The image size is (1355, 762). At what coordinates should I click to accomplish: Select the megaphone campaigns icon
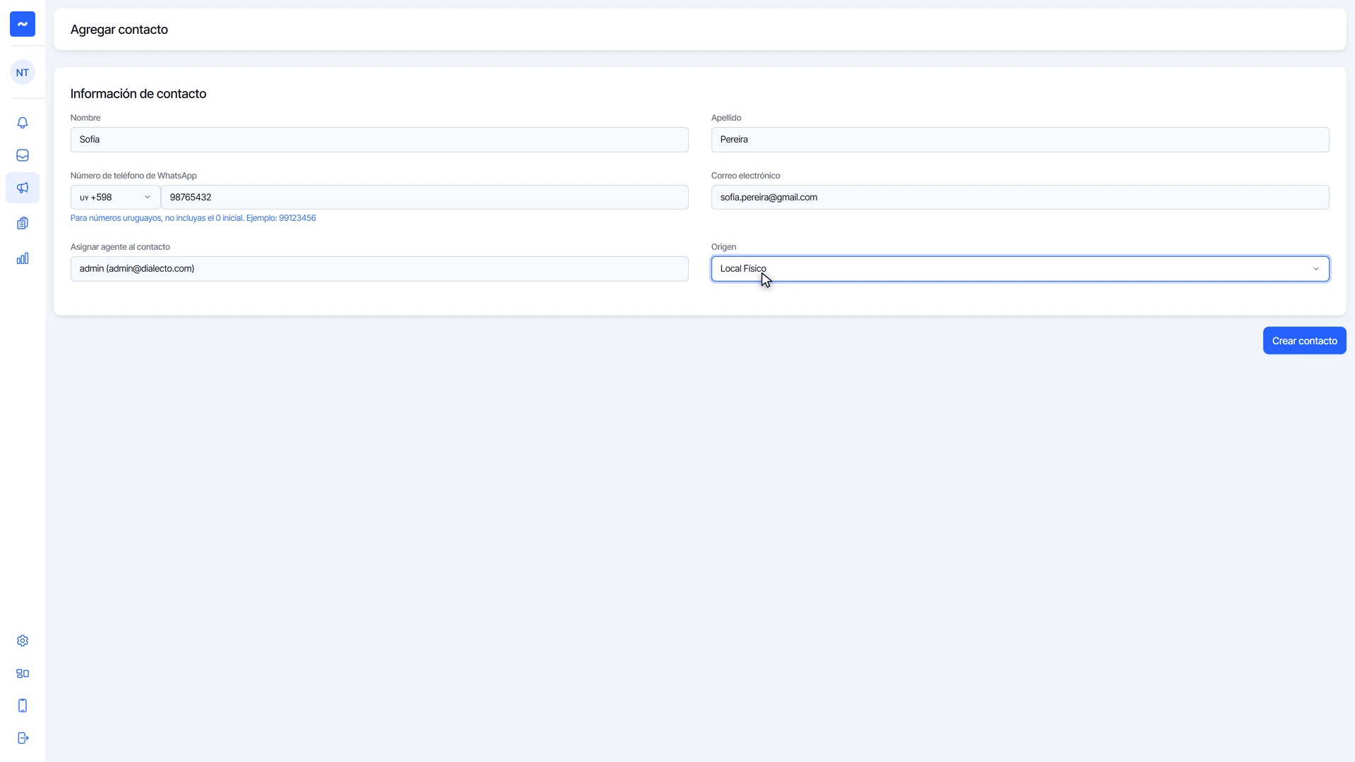(23, 188)
